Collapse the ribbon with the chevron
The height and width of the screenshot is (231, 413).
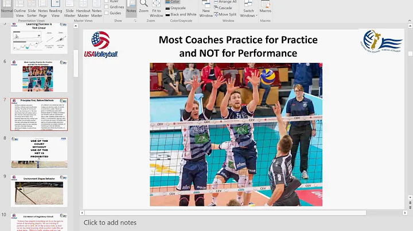[410, 21]
